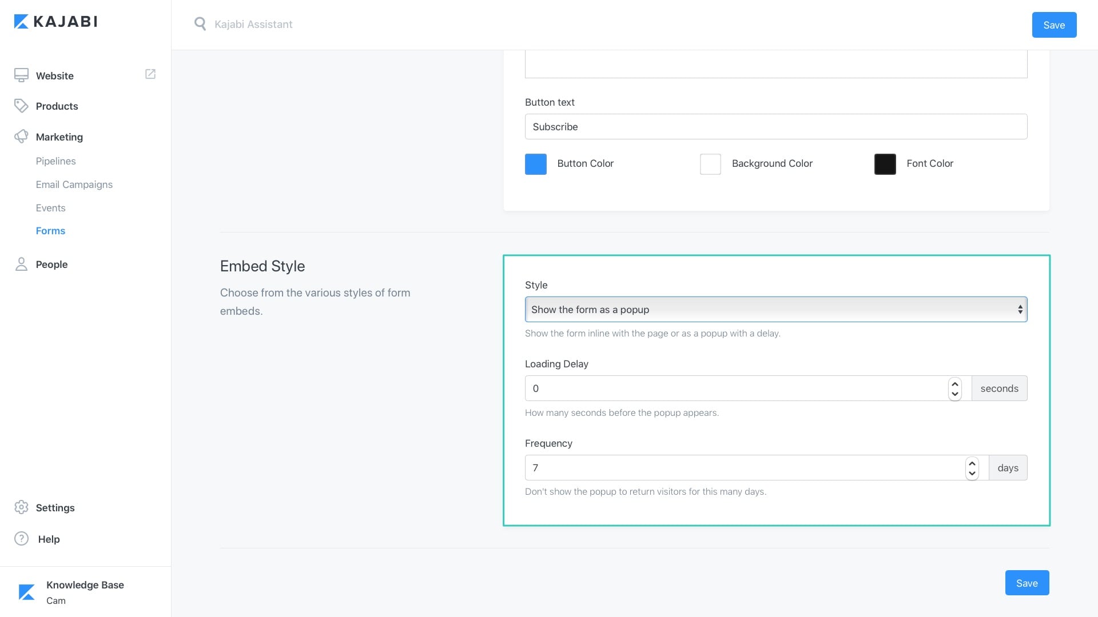Click the top Save button
Image resolution: width=1098 pixels, height=617 pixels.
coord(1053,25)
